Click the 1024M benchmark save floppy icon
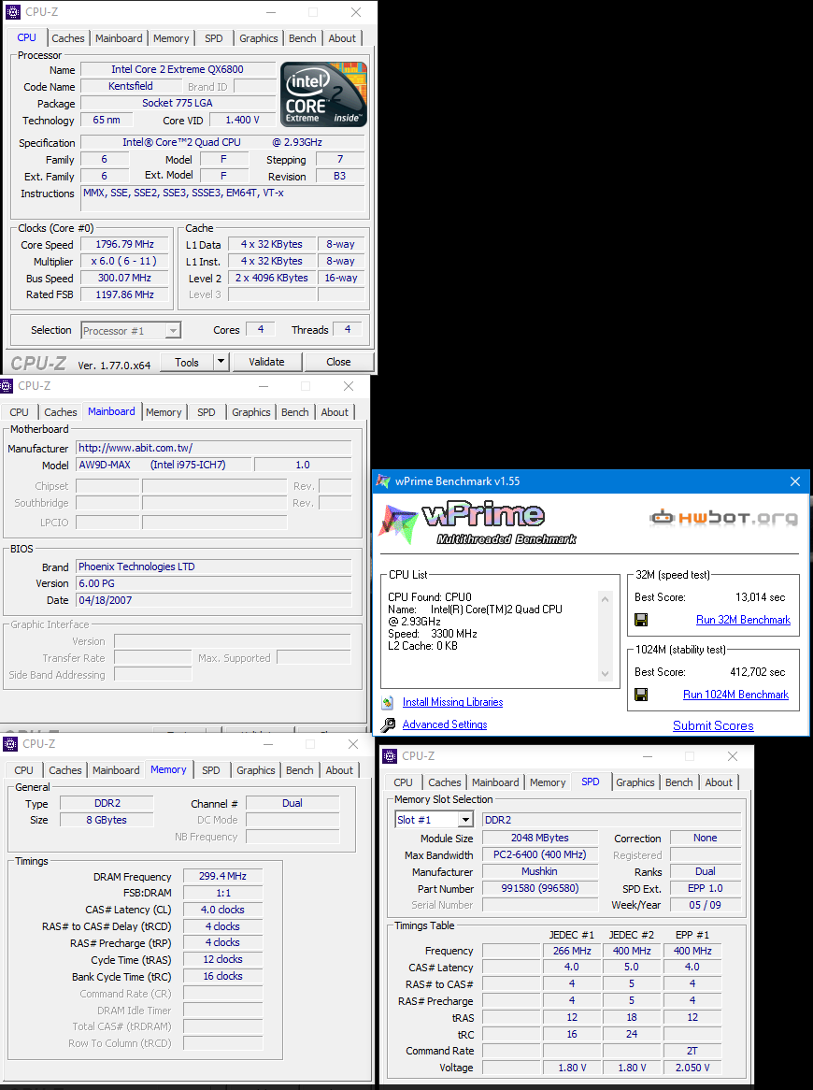 point(641,695)
